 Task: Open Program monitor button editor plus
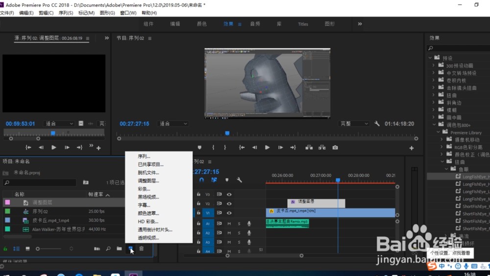(x=412, y=148)
